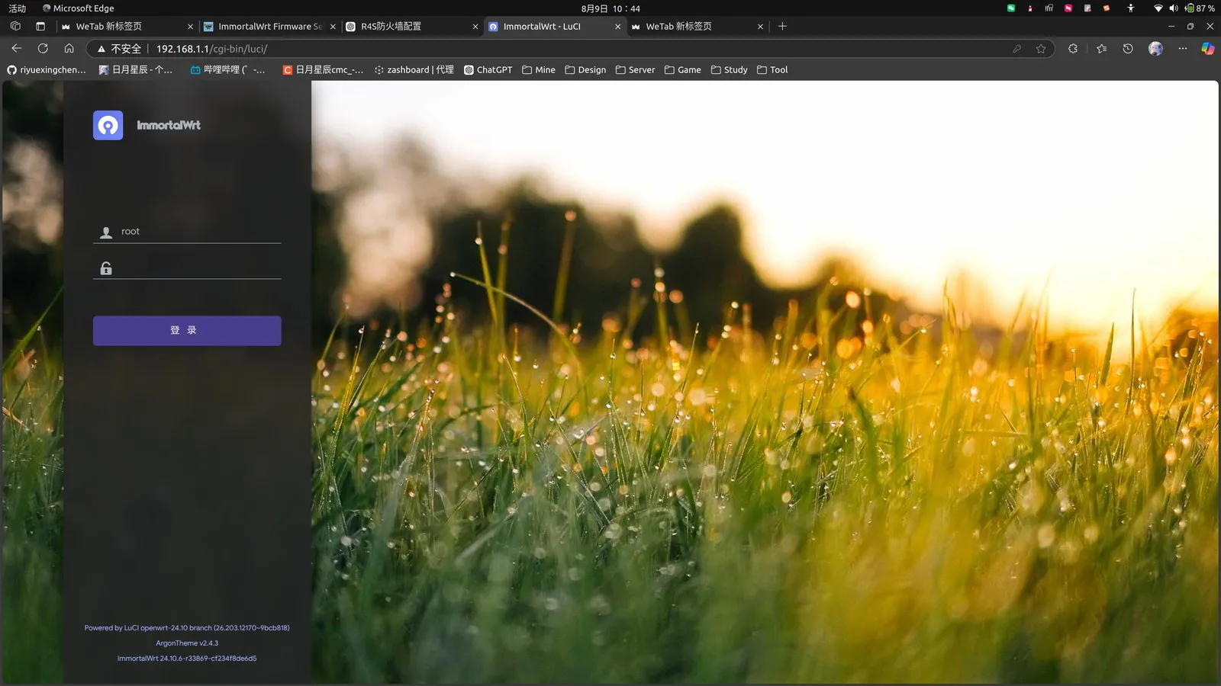
Task: Focus the password input field
Action: click(187, 268)
